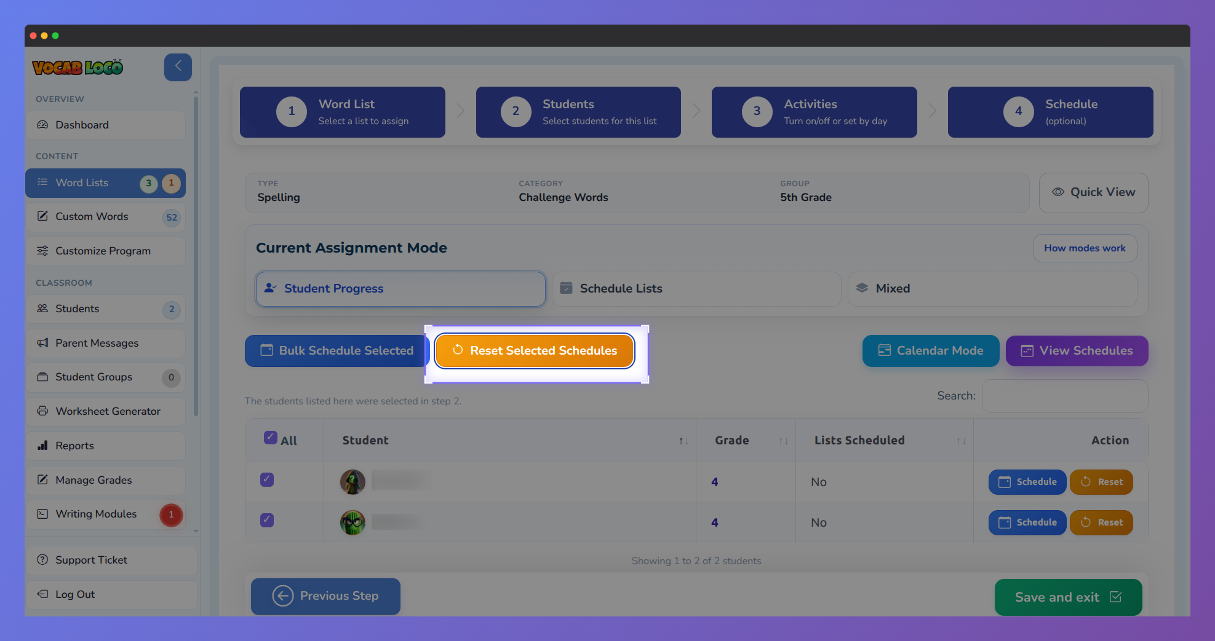Go to step 1 Word List

point(343,112)
